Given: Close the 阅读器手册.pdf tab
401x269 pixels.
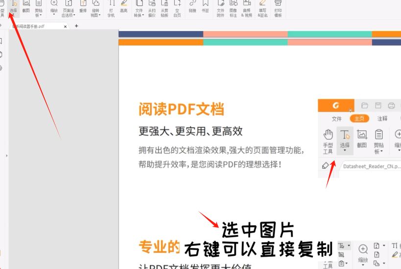Looking at the screenshot, I should (65, 26).
